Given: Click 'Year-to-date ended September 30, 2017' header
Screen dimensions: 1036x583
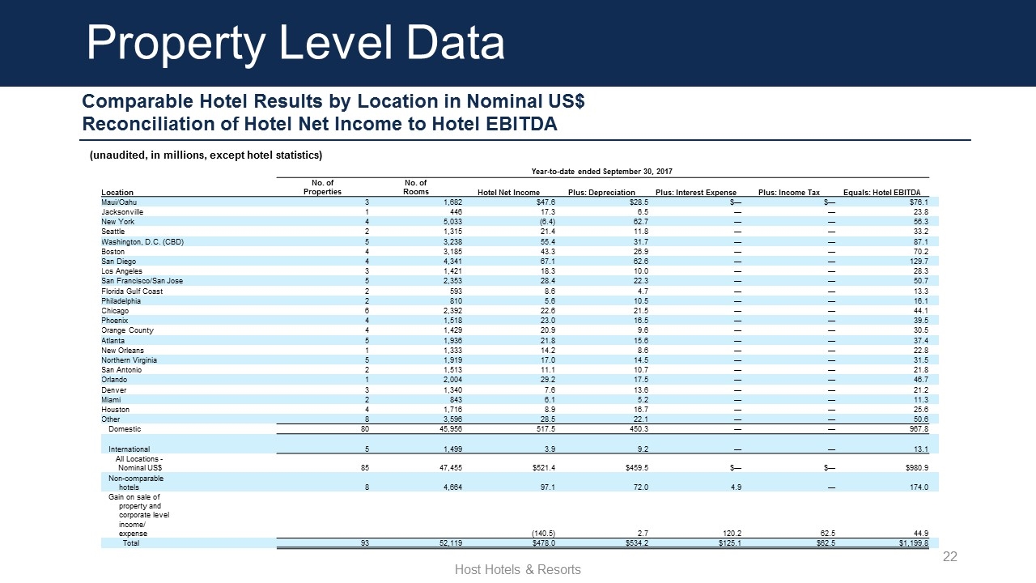Looking at the screenshot, I should click(x=602, y=171).
